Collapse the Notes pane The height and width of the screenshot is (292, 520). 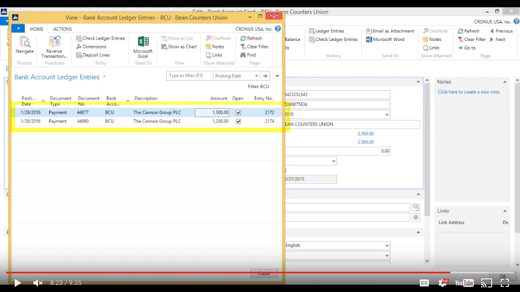coord(505,82)
